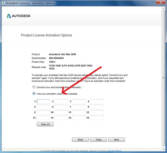Click the scrollbar down arrow

coord(164,150)
